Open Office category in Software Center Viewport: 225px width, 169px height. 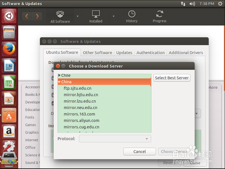(30, 147)
